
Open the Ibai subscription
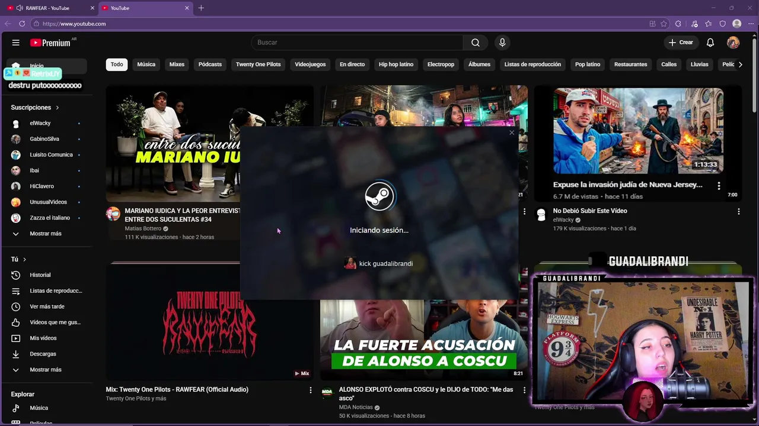(48, 170)
